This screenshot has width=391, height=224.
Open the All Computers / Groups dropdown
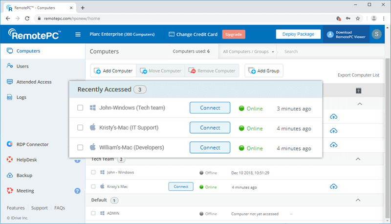click(x=248, y=52)
